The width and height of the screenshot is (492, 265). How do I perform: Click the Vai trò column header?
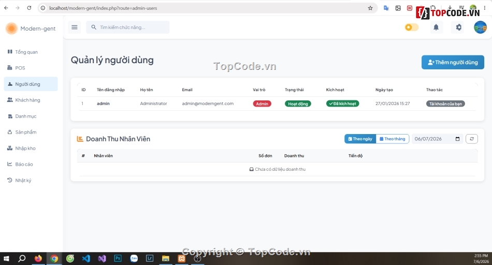click(x=259, y=90)
